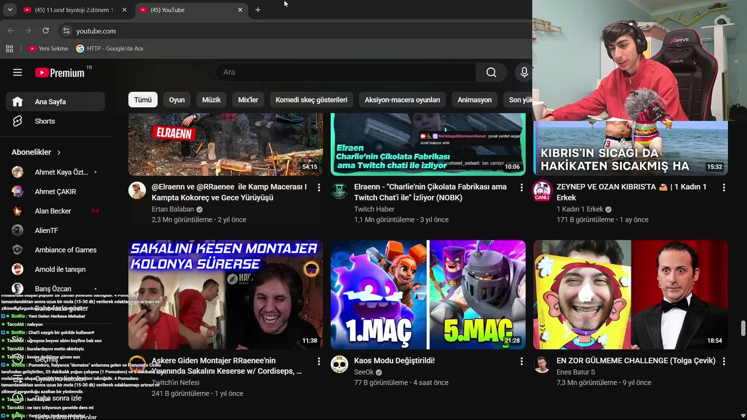Image resolution: width=747 pixels, height=420 pixels.
Task: Select the Animasyon filter chip
Action: pos(474,100)
